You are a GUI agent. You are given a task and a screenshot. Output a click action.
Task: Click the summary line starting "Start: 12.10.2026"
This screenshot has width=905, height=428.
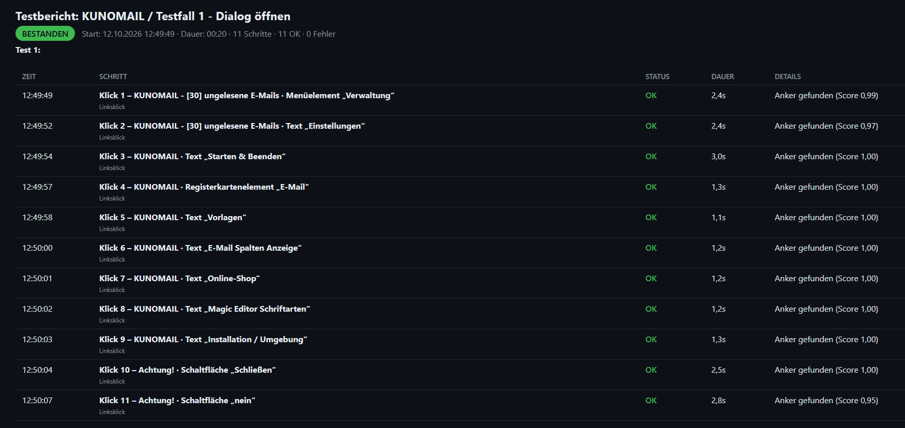click(x=208, y=34)
